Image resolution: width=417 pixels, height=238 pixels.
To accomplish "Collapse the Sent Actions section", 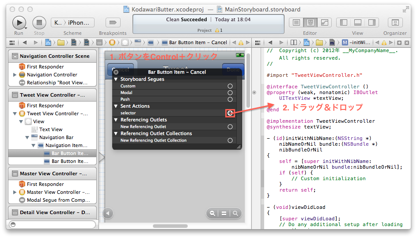I will point(116,106).
